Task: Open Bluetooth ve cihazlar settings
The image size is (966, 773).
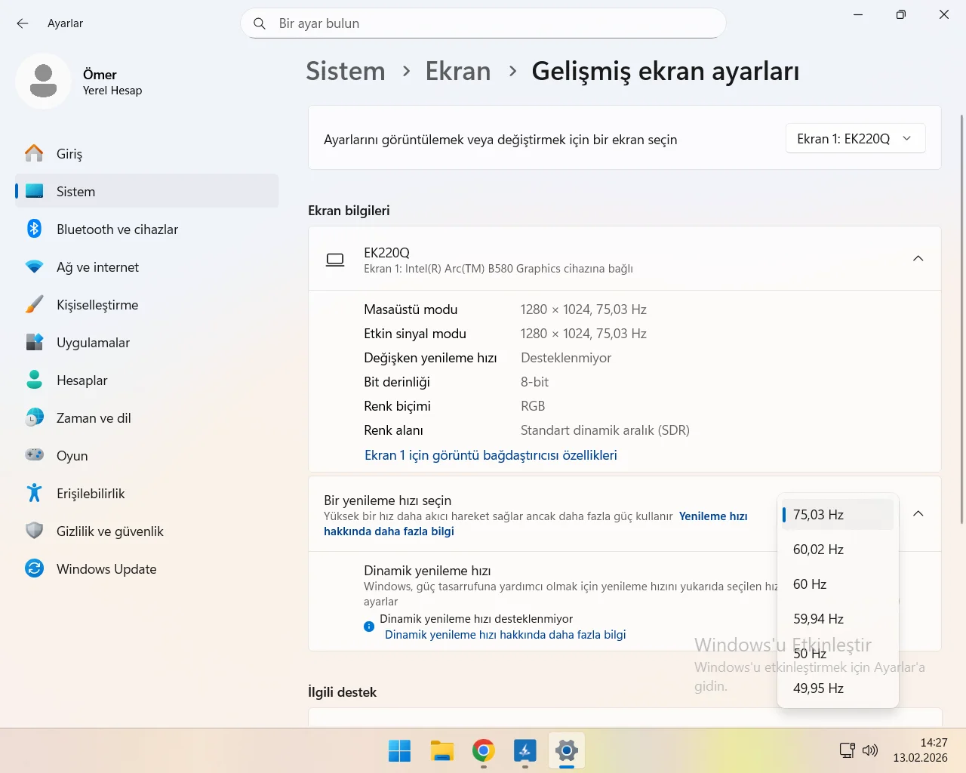Action: [147, 229]
